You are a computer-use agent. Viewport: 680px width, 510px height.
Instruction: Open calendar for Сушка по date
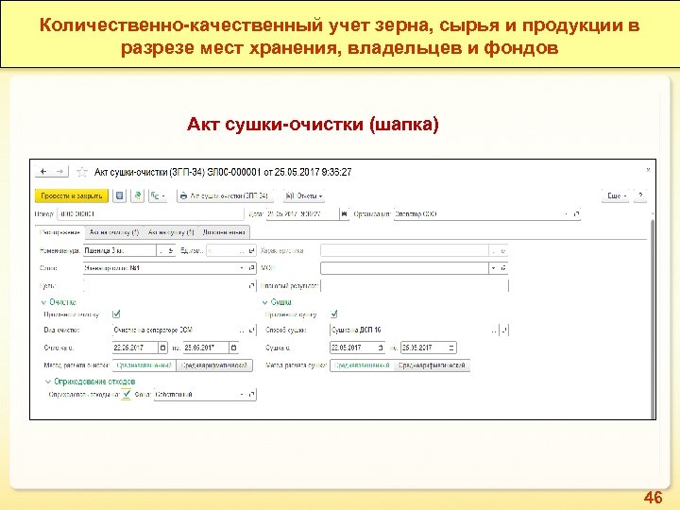(451, 348)
